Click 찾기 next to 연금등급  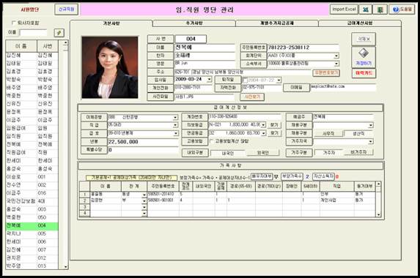274,133
